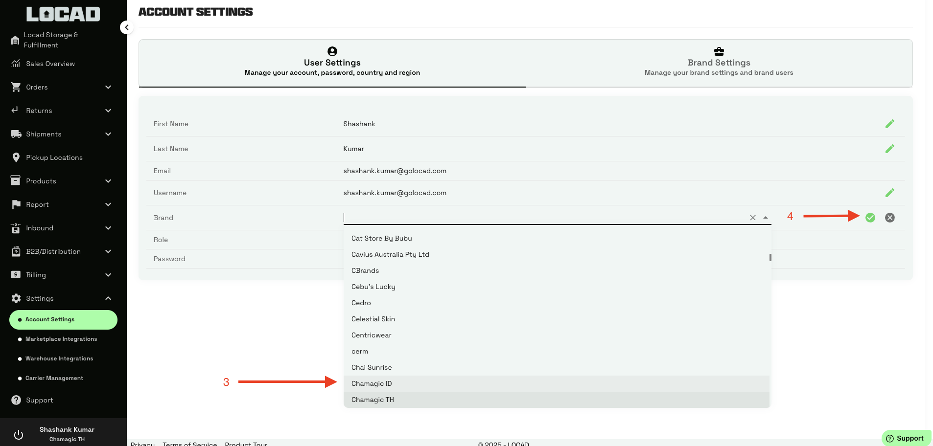This screenshot has width=933, height=446.
Task: Edit Username with pencil icon
Action: pyautogui.click(x=889, y=193)
